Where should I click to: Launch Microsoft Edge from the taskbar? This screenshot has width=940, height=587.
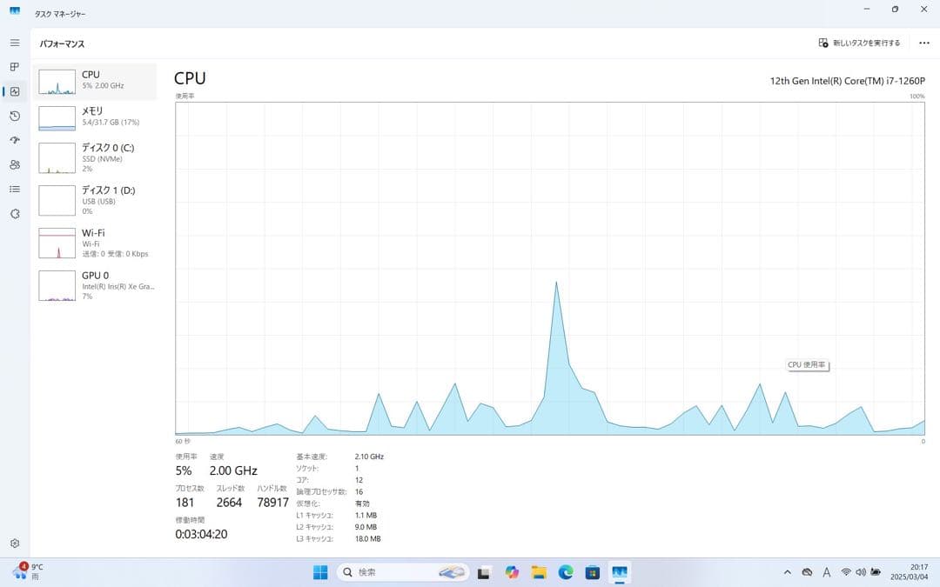[x=566, y=572]
